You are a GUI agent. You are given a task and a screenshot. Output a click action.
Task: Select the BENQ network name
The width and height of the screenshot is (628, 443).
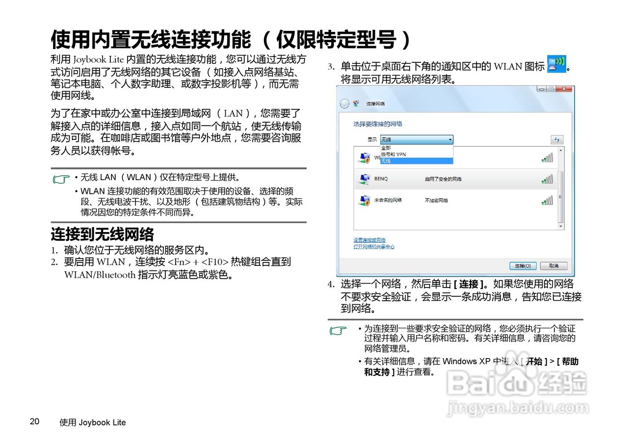[x=381, y=179]
